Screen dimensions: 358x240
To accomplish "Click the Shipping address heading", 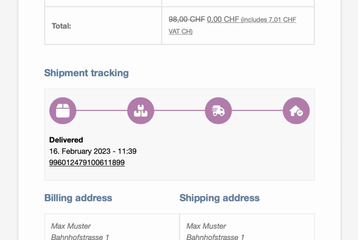I will (x=219, y=198).
